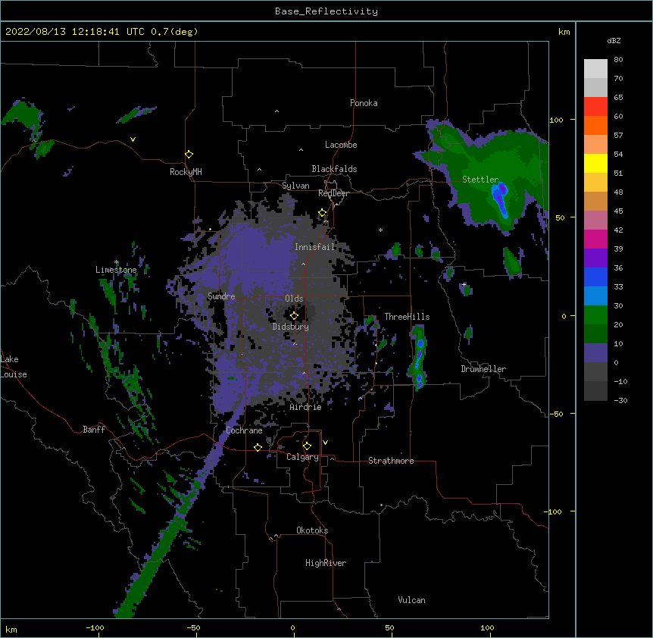The width and height of the screenshot is (653, 638).
Task: Pick the yellow diamond marker below Cochrane
Action: click(258, 447)
